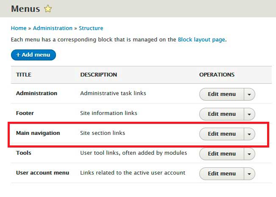Click Edit menu for Tools row
The width and height of the screenshot is (276, 197).
pos(221,154)
